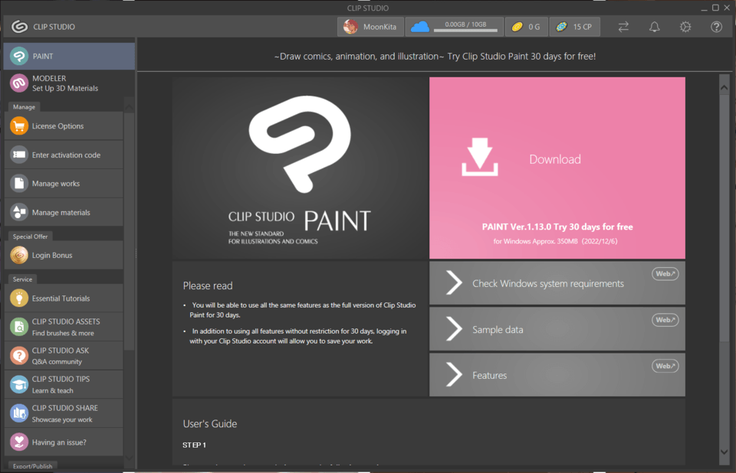The width and height of the screenshot is (736, 473).
Task: Click the CLIP STUDIO ASSETS icon
Action: coord(19,327)
